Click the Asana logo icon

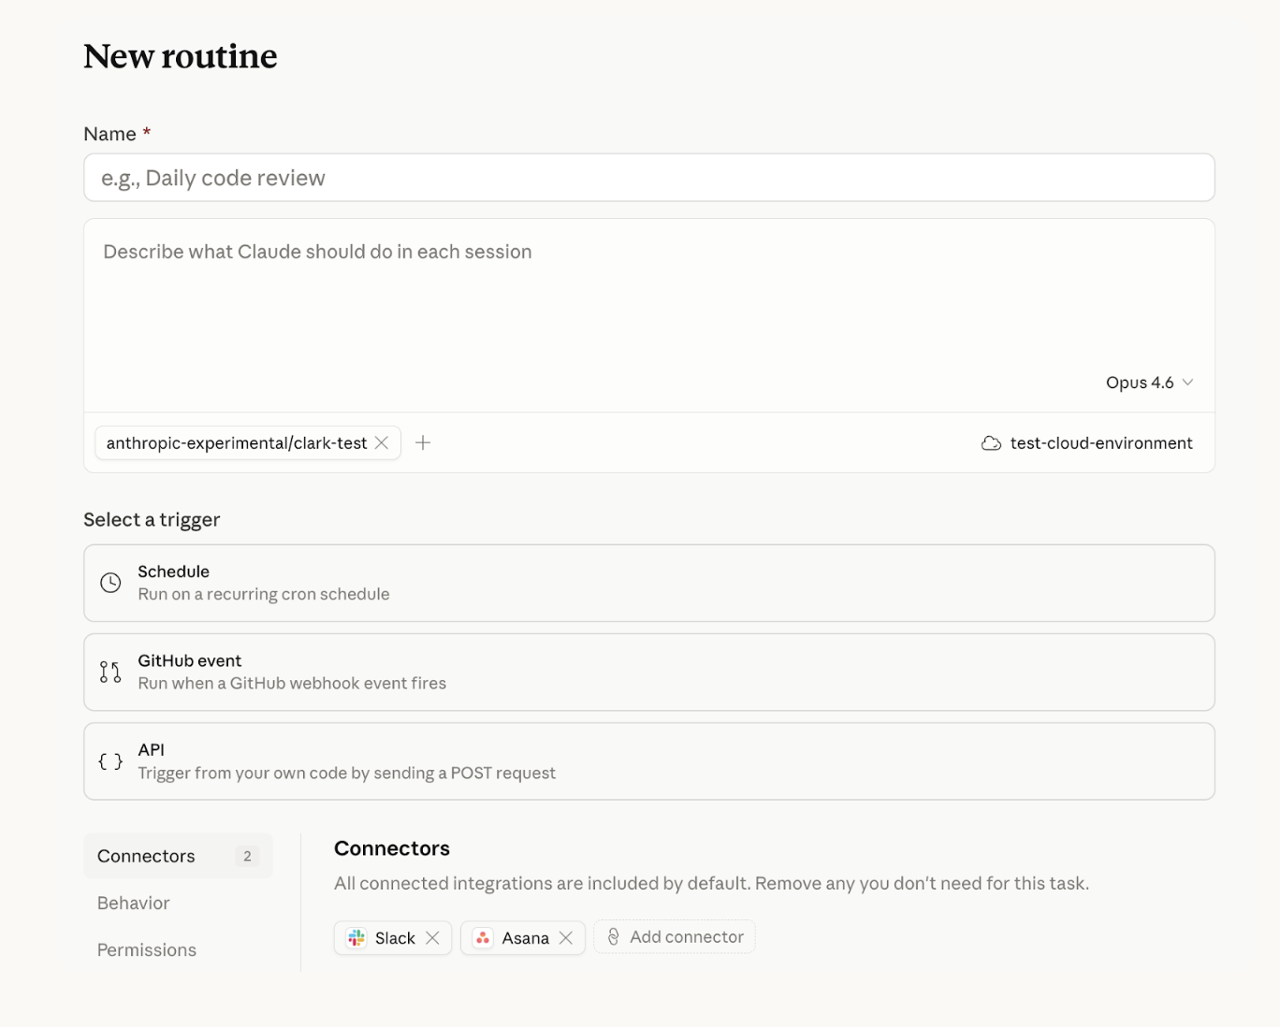[483, 937]
